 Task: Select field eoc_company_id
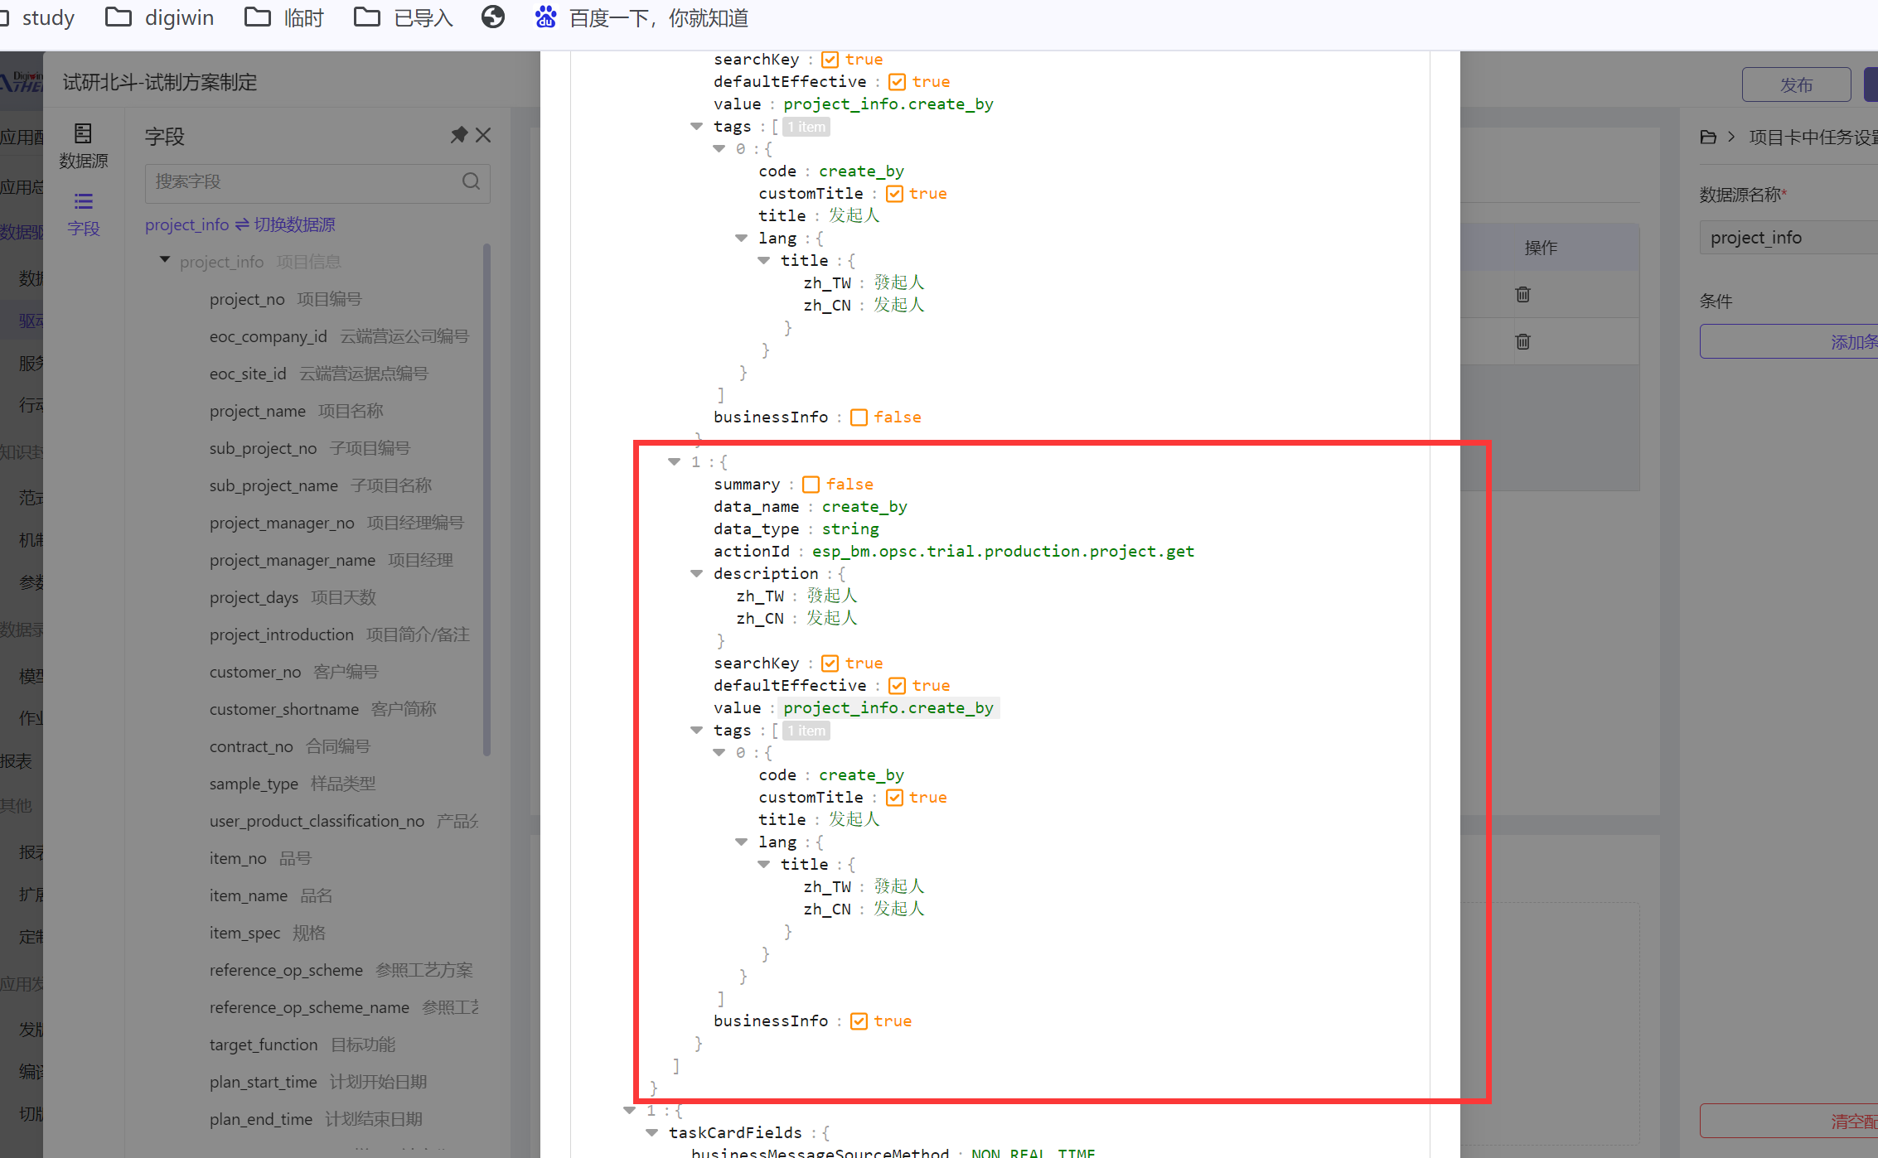pyautogui.click(x=339, y=336)
